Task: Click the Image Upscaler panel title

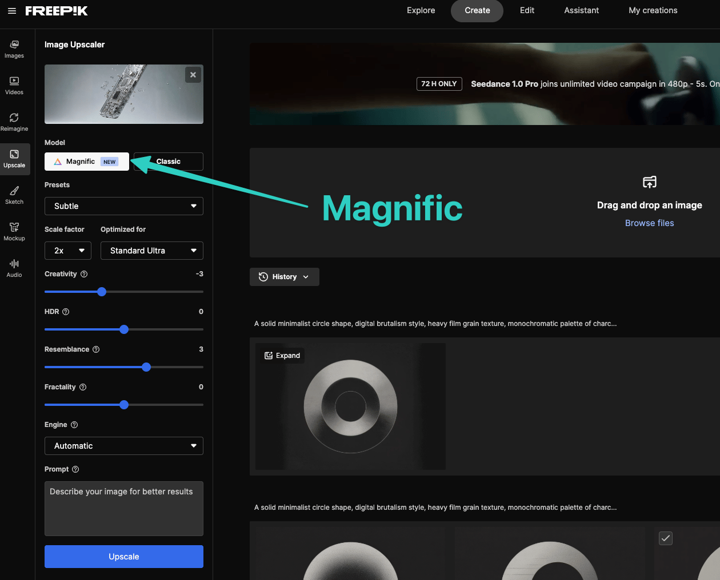Action: tap(75, 45)
